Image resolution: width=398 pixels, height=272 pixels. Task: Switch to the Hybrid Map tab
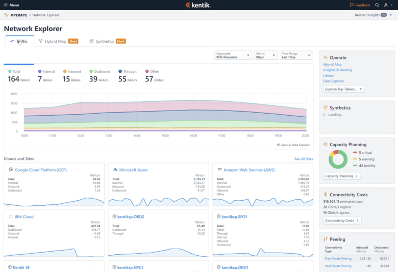point(58,41)
